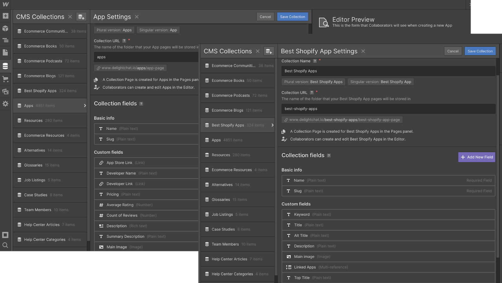The width and height of the screenshot is (502, 283).
Task: Expand the Apps collection chevron in back panel
Action: (85, 106)
